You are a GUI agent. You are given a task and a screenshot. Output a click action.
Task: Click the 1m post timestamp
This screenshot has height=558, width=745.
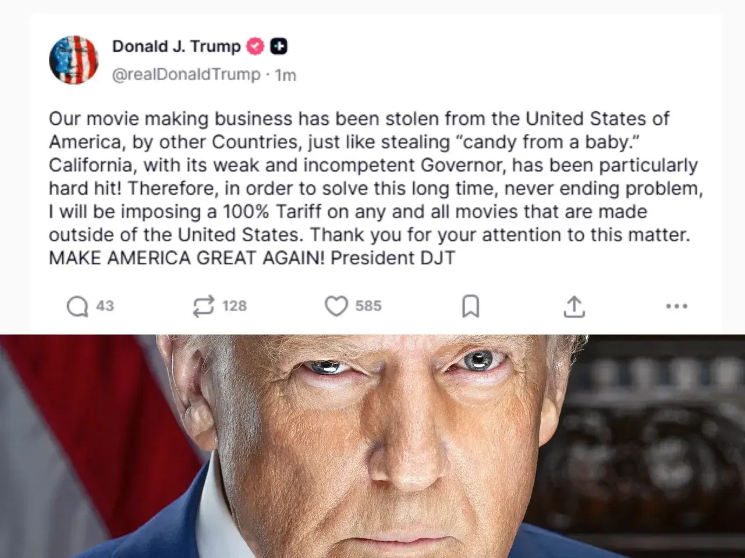[285, 75]
